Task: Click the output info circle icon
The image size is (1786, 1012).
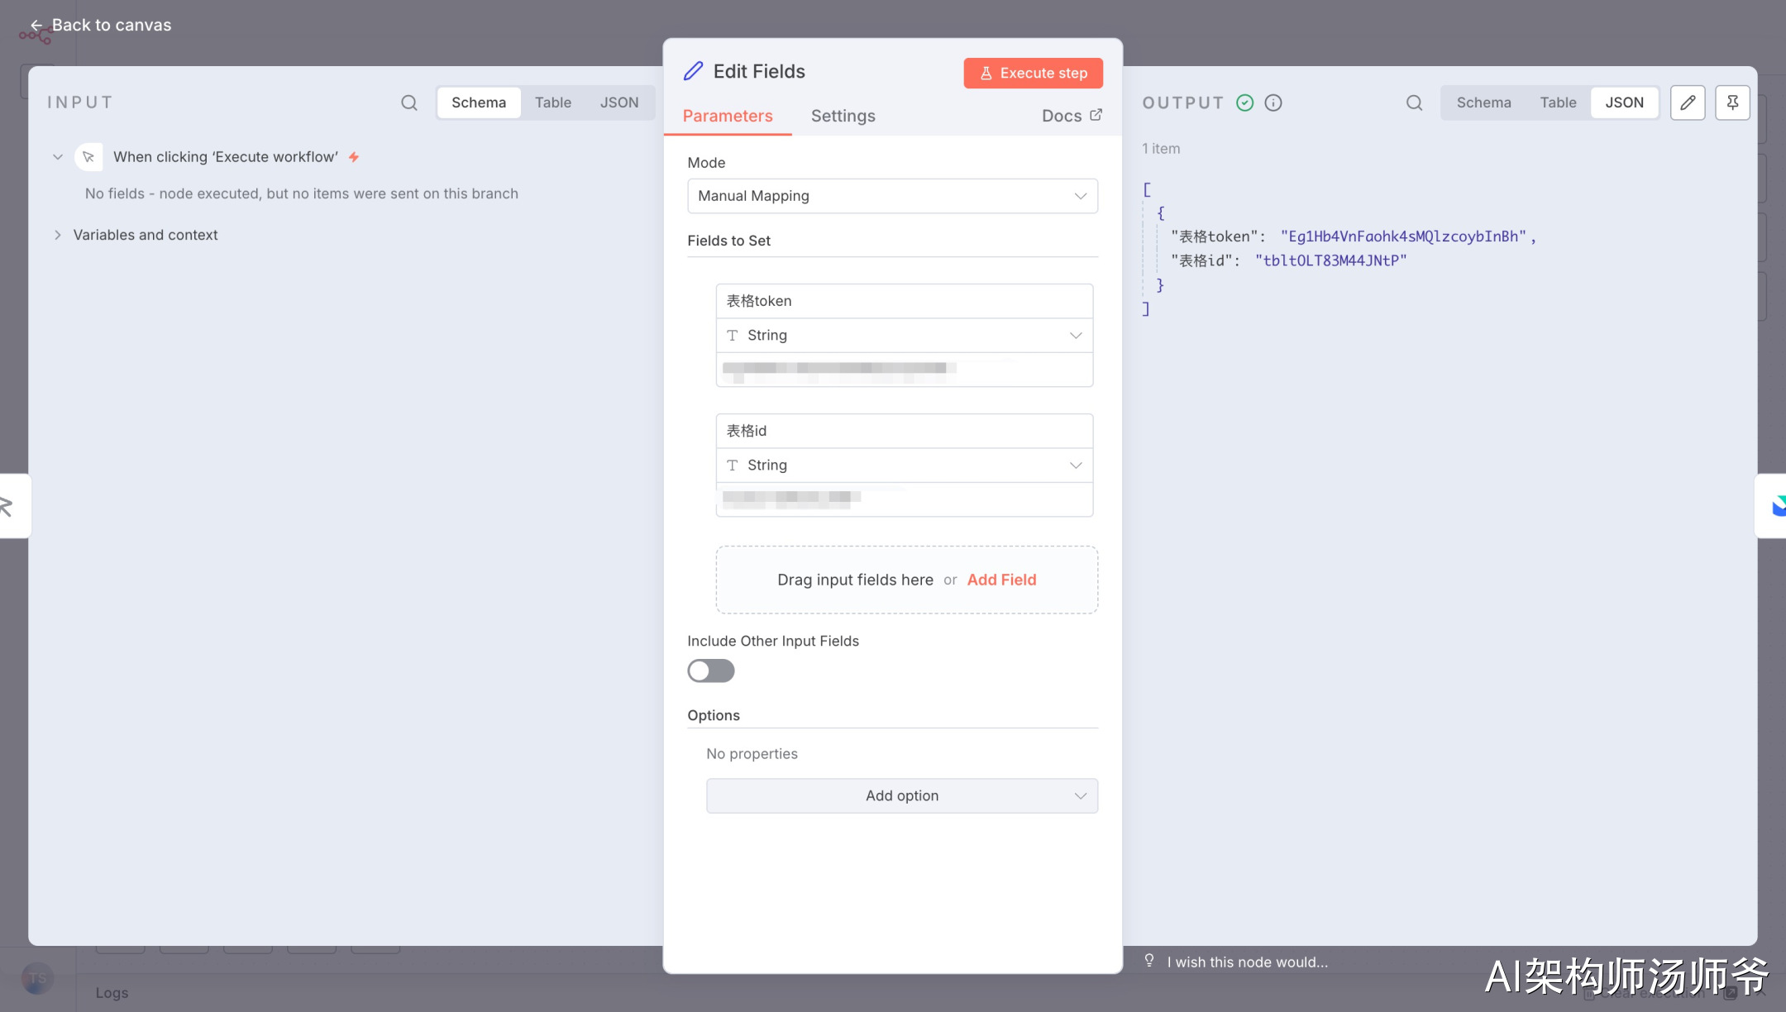Action: point(1273,103)
